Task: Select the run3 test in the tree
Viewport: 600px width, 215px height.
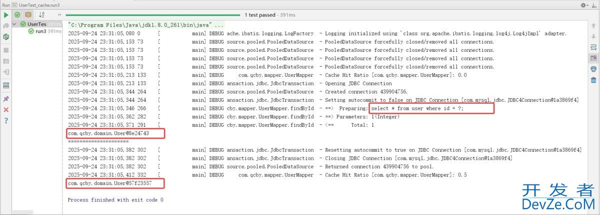Action: (40, 31)
